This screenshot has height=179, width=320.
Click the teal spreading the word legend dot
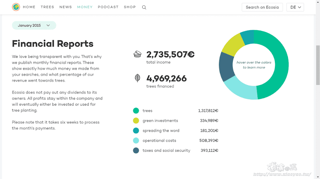pos(136,130)
